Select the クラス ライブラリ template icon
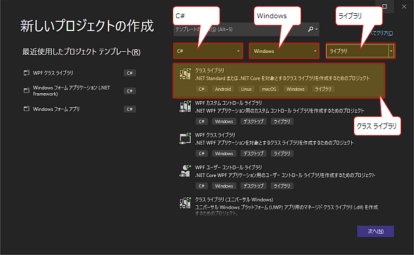Image resolution: width=414 pixels, height=255 pixels. [x=185, y=74]
